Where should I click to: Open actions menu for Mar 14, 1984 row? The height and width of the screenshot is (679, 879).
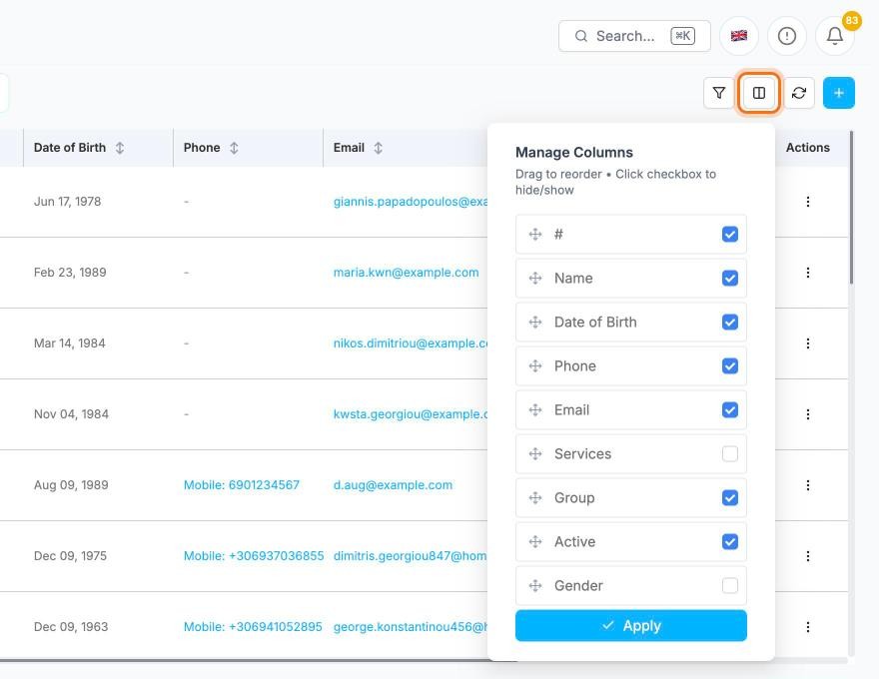tap(808, 343)
